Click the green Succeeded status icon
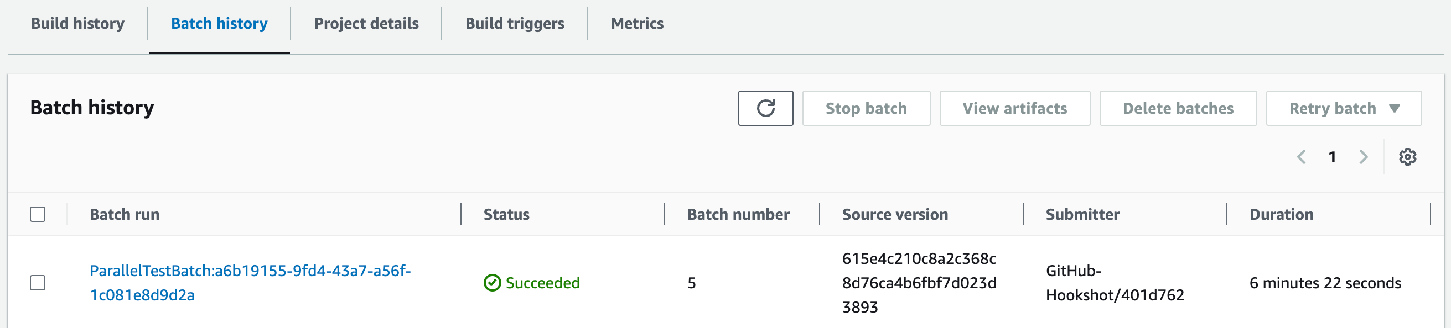 (x=492, y=283)
